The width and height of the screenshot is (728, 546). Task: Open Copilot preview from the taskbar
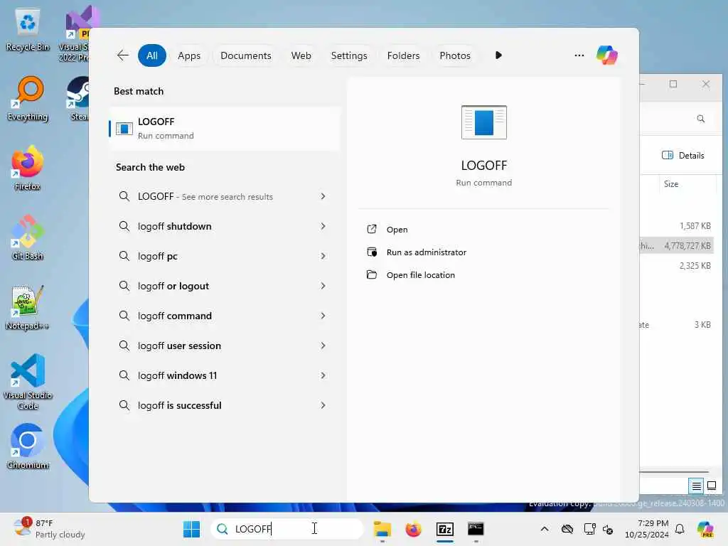[x=705, y=529]
